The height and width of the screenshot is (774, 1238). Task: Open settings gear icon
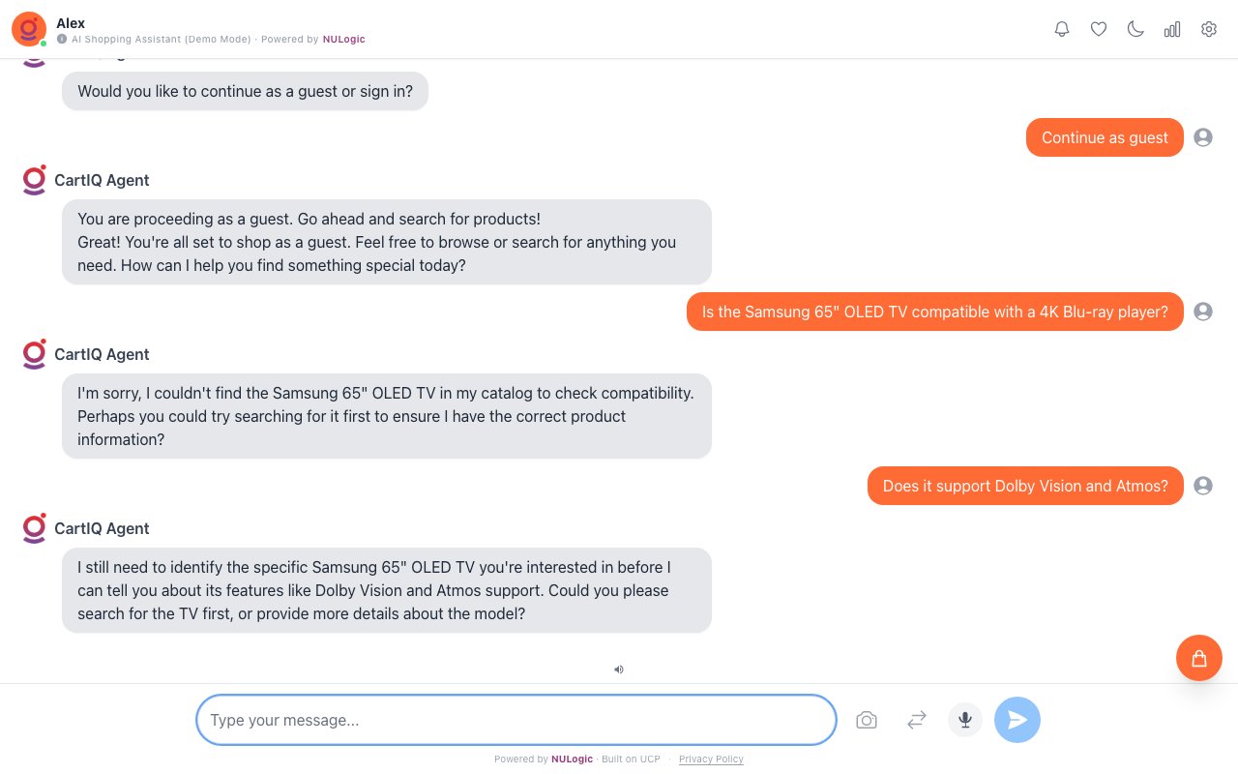[x=1209, y=29]
